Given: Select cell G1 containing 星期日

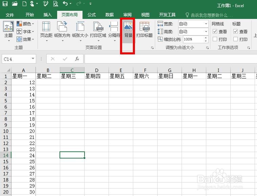Looking at the screenshot, I should coord(170,76).
